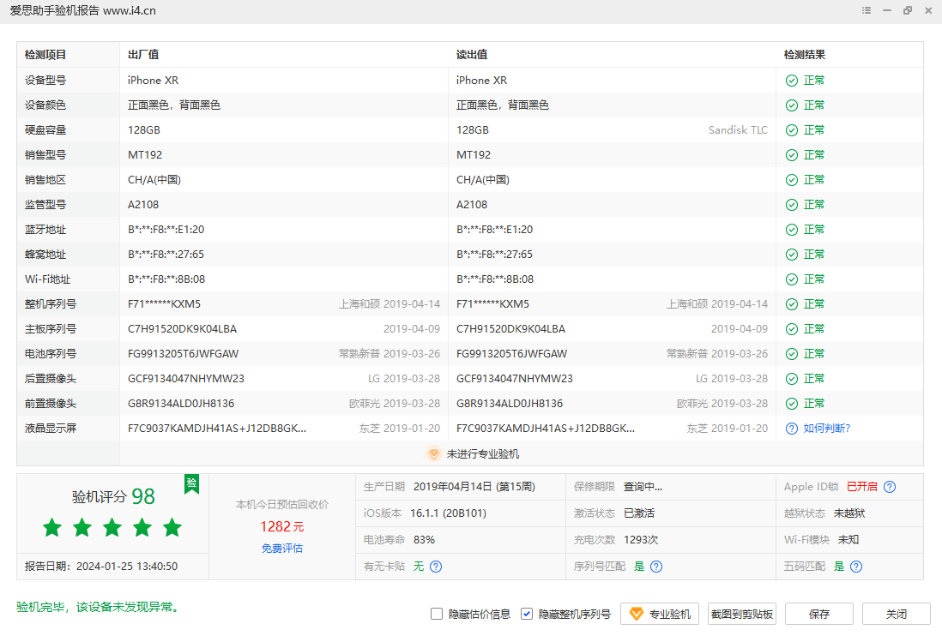
Task: Click question icon beside 五码匹配
Action: click(857, 567)
